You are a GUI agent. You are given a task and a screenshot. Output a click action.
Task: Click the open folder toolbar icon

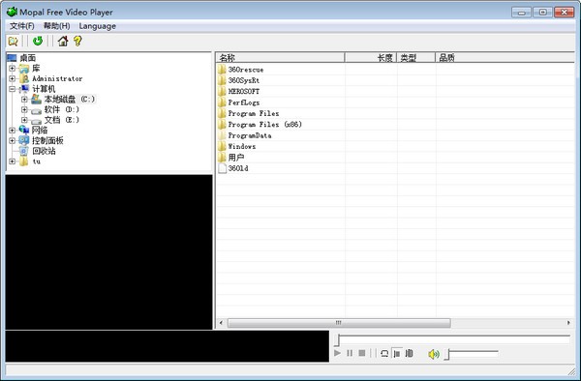point(14,41)
